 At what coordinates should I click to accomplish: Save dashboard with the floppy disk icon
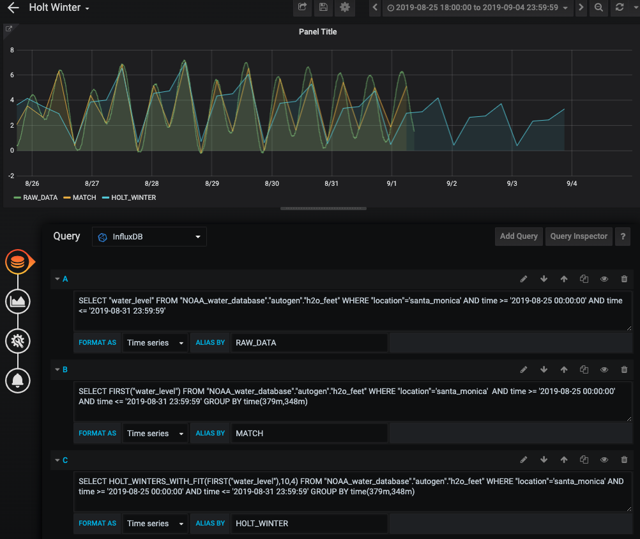323,8
